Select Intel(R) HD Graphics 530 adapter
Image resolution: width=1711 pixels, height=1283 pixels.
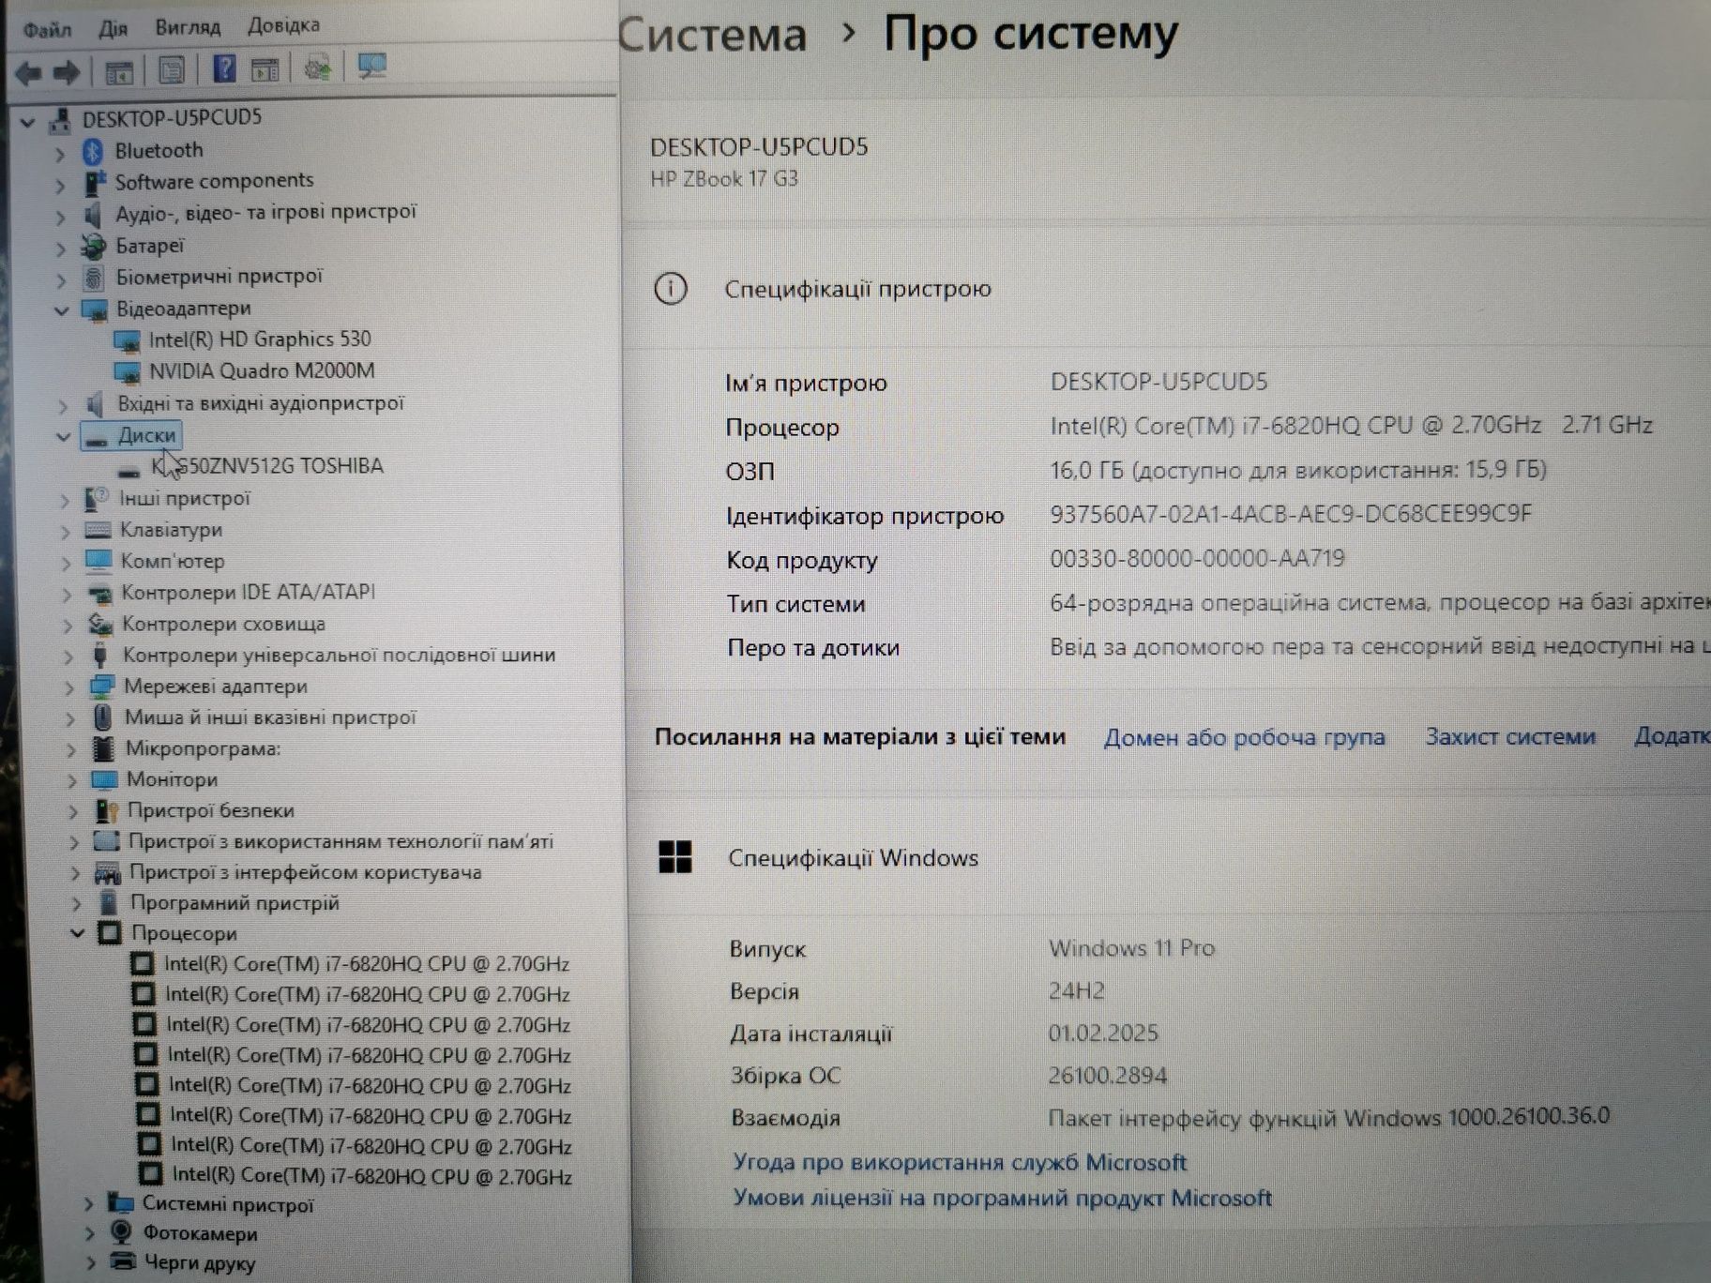(x=260, y=339)
